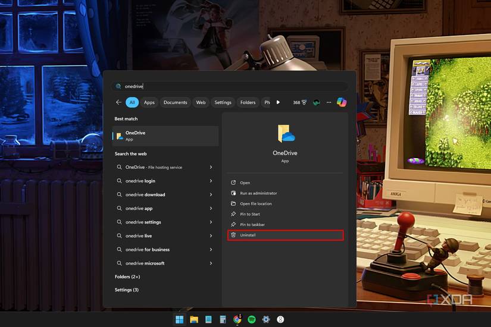
Task: Open the three-dot more options menu
Action: coord(329,102)
